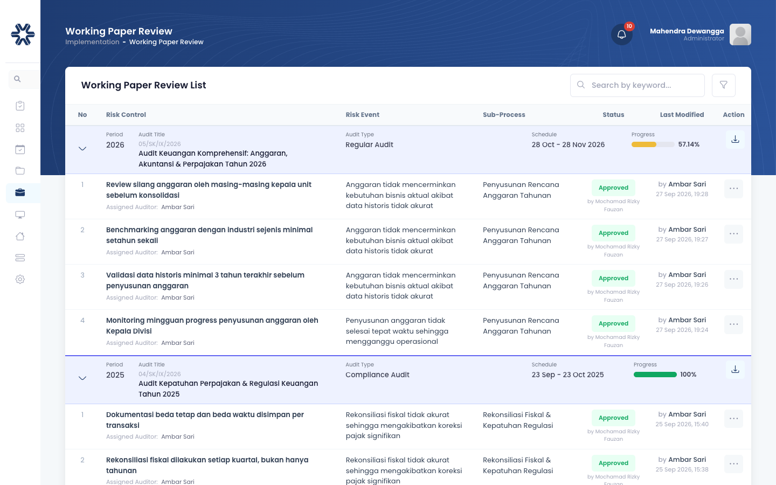Open the clipboard checklist sidebar icon
Image resolution: width=776 pixels, height=485 pixels.
(x=20, y=106)
